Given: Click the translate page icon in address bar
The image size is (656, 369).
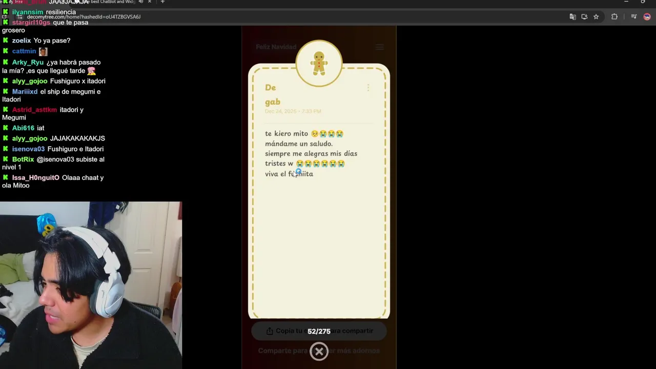Looking at the screenshot, I should pos(572,17).
